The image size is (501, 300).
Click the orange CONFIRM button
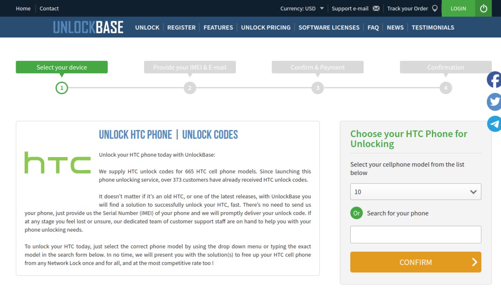click(416, 262)
